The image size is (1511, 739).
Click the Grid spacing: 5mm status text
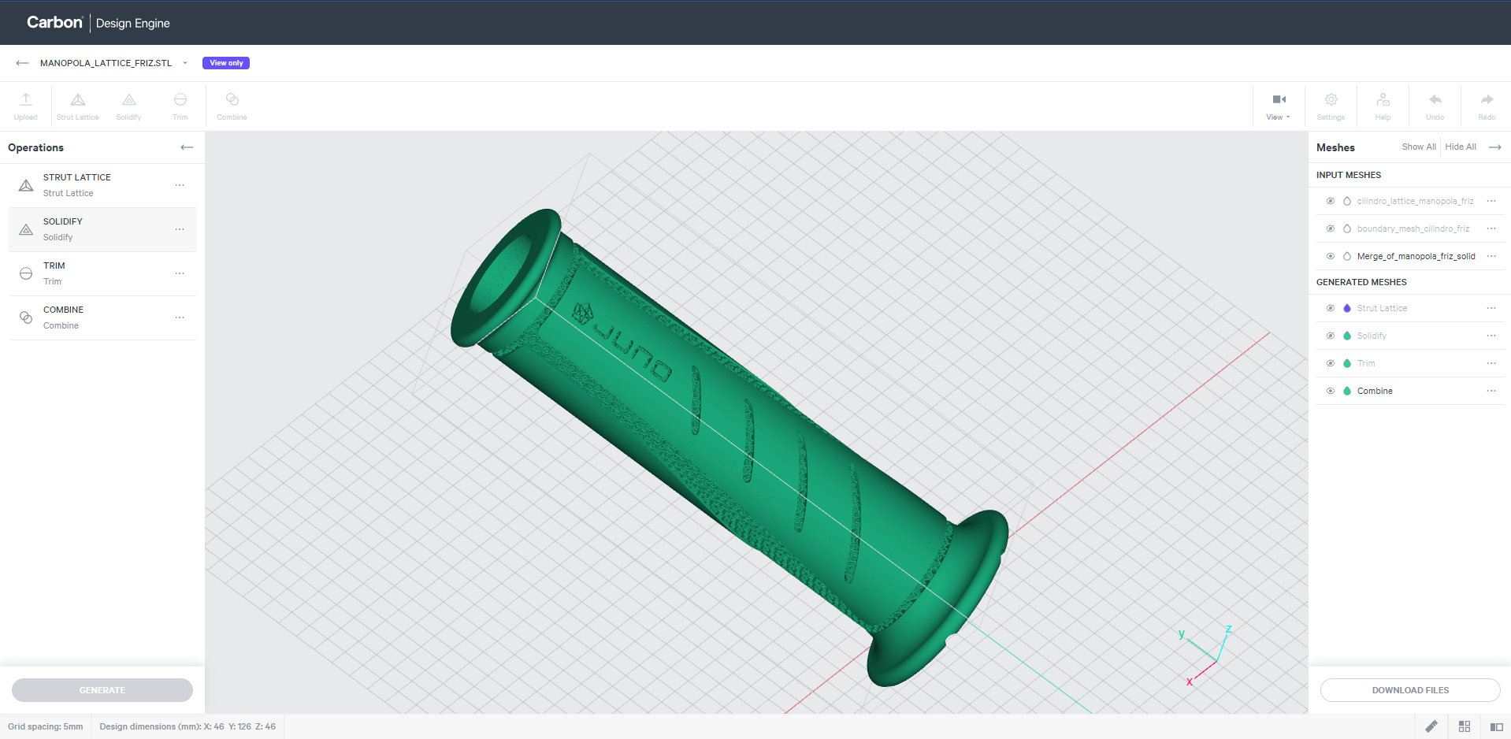pos(45,726)
